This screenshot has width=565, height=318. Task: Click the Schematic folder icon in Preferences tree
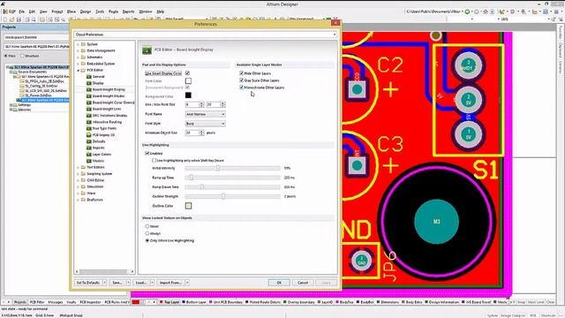tap(83, 57)
